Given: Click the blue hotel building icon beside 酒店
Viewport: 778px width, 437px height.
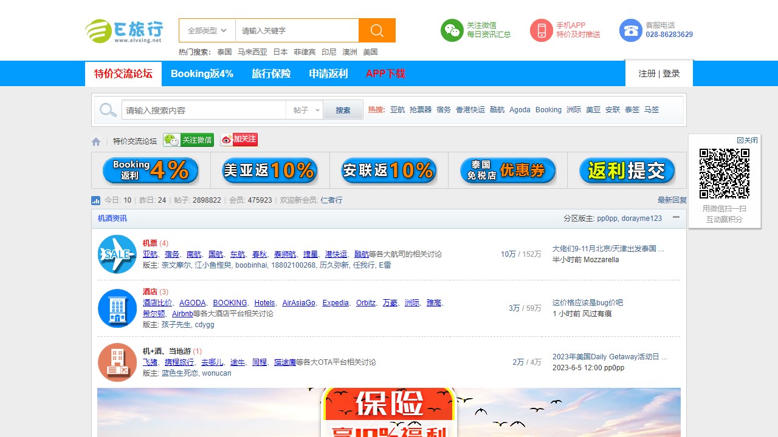Looking at the screenshot, I should 117,308.
